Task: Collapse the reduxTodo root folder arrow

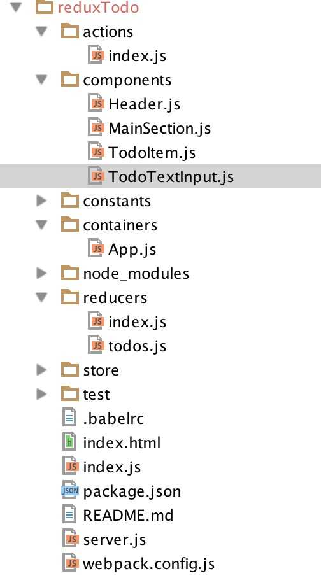Action: (16, 8)
